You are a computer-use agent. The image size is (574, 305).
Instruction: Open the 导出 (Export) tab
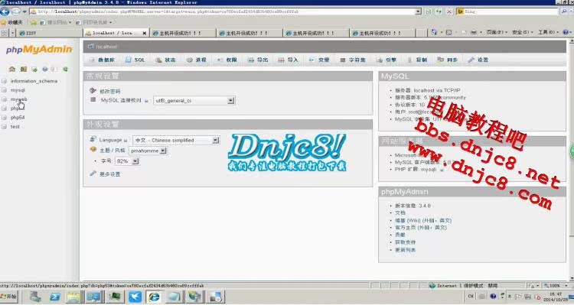click(x=258, y=60)
